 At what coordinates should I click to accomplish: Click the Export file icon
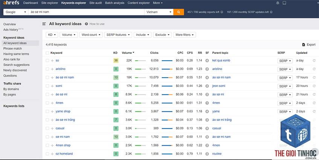[x=304, y=45]
